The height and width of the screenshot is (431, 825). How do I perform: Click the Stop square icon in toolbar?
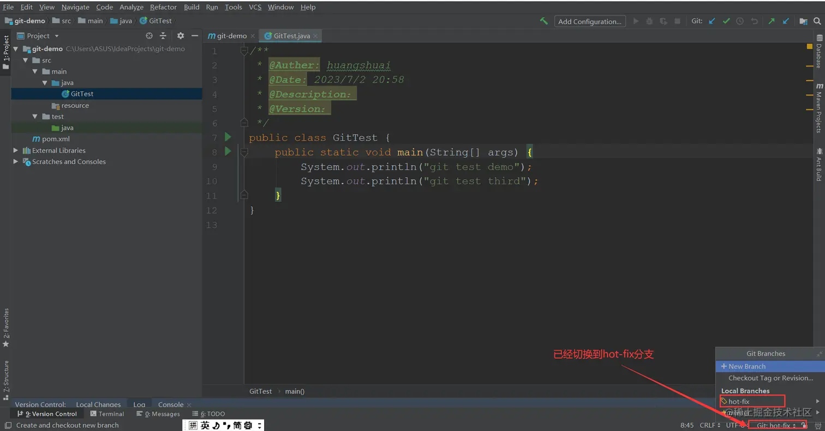click(677, 21)
